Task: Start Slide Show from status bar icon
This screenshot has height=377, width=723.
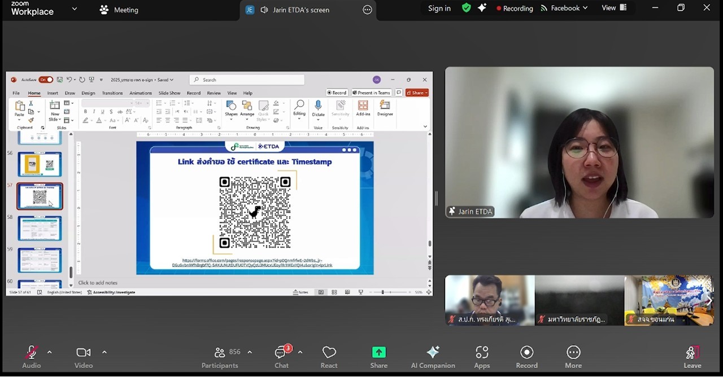Action: click(x=360, y=292)
